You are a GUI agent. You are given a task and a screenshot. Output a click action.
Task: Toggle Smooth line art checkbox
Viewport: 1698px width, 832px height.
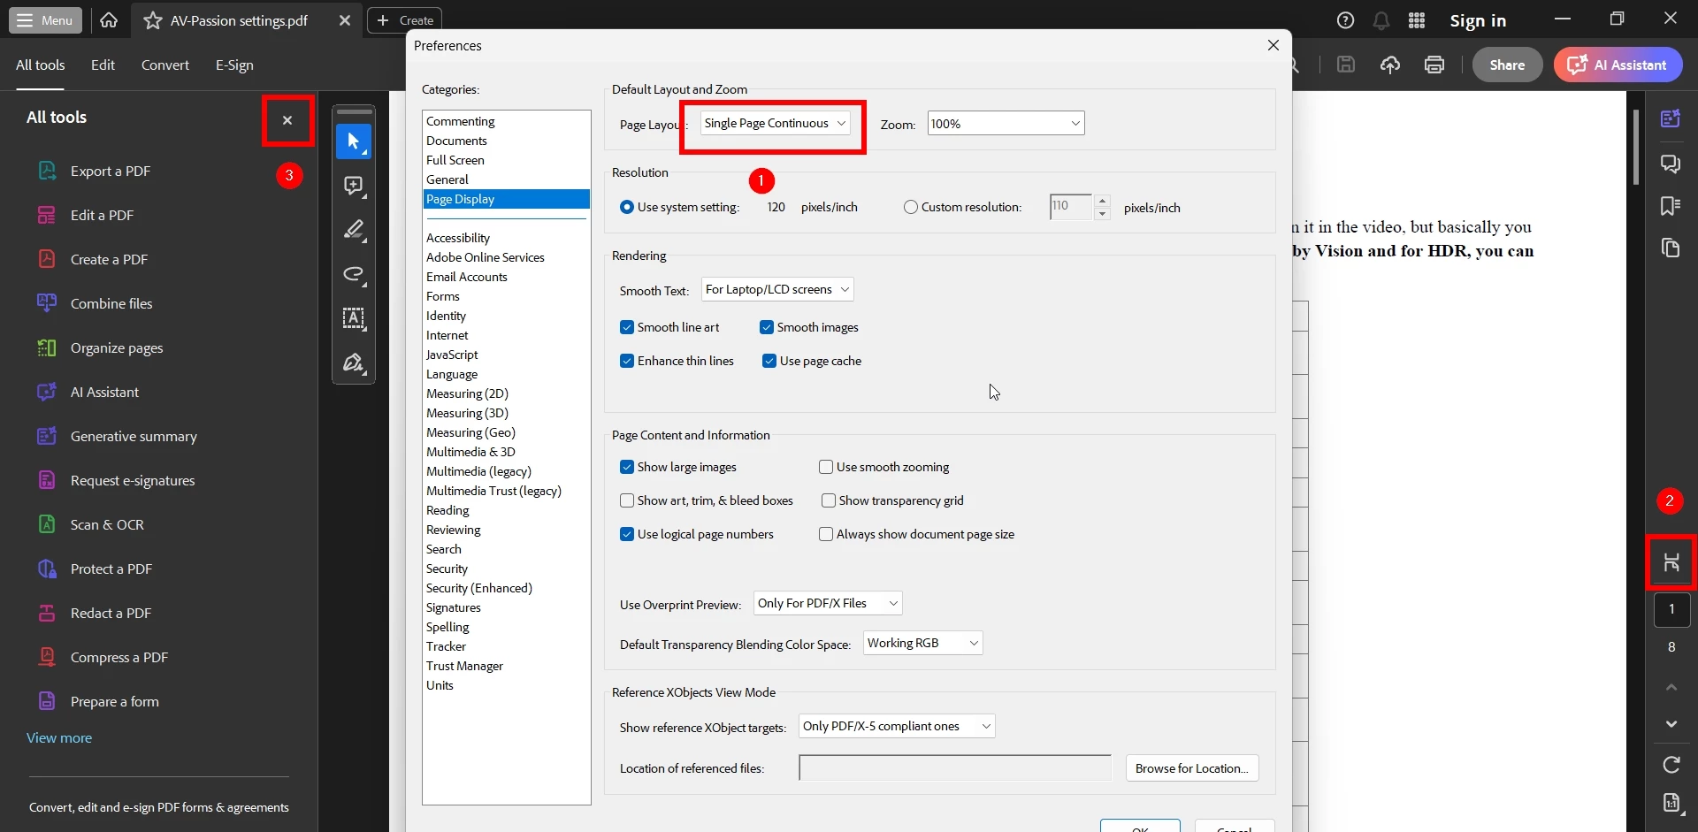[627, 327]
